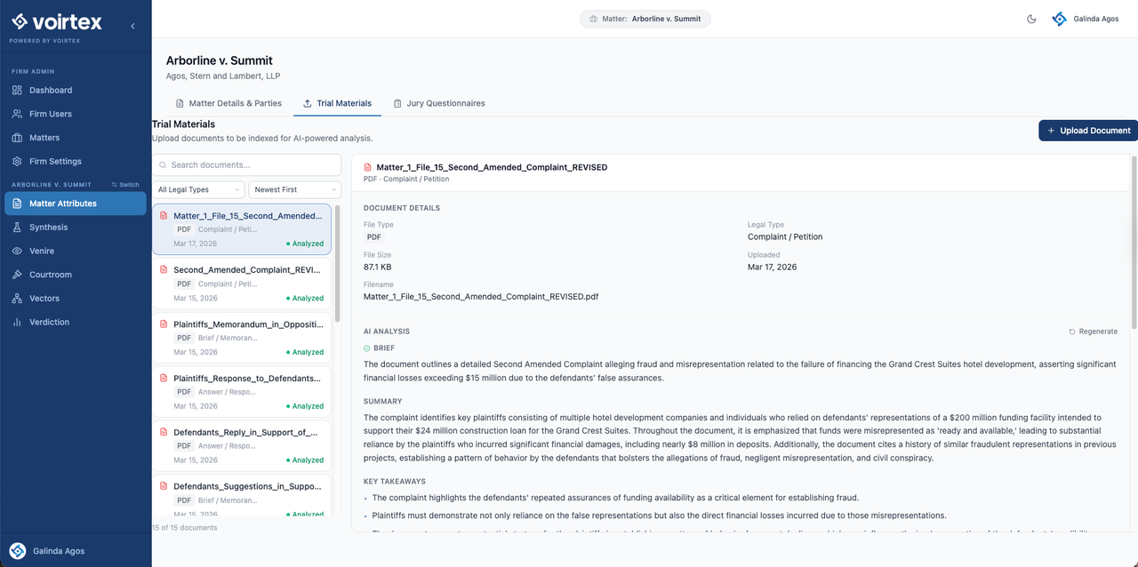Click PDF icon on Plaintiffs_Memorandum card
1138x567 pixels.
(164, 324)
